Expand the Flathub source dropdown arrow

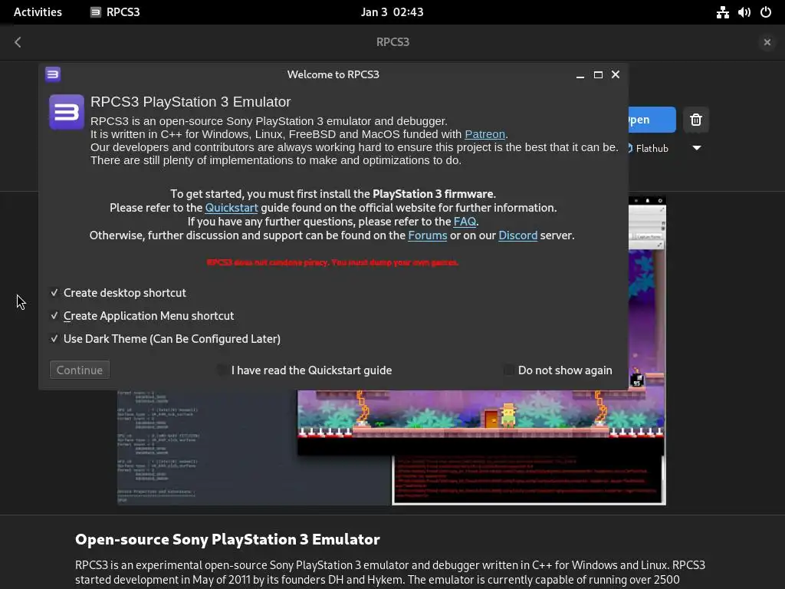pyautogui.click(x=696, y=148)
